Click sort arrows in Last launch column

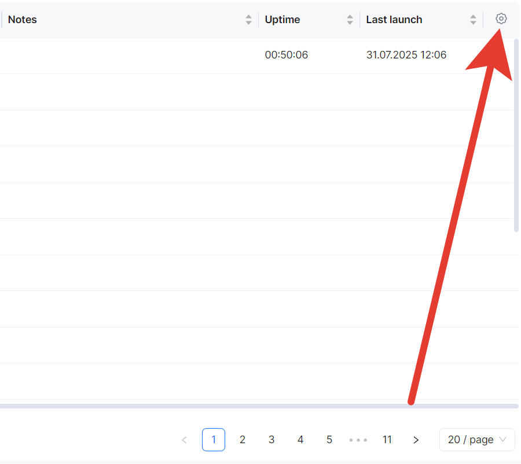pos(473,20)
